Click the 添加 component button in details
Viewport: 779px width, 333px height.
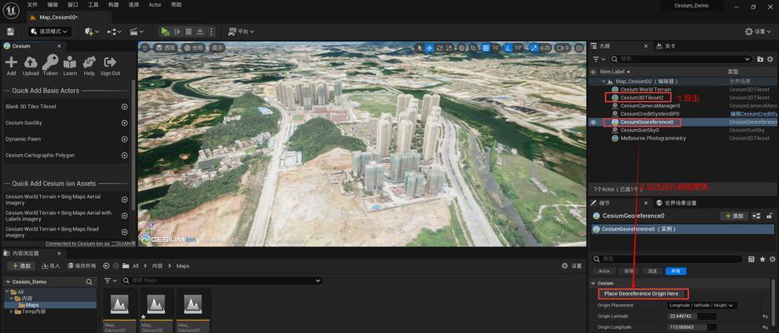[x=734, y=216]
